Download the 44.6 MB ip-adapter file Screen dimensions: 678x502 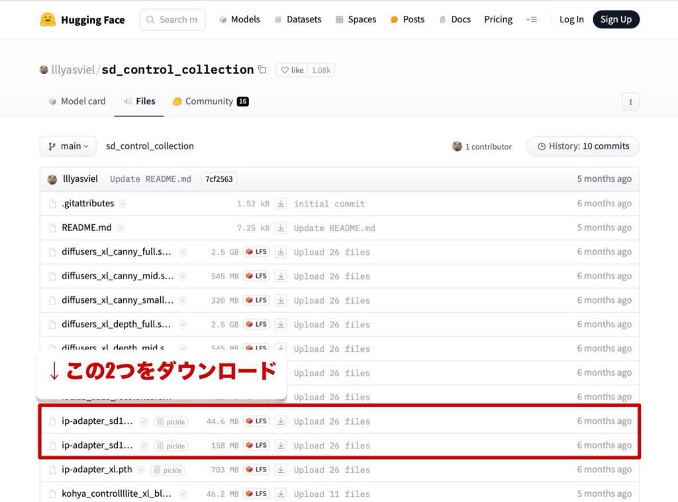pos(281,421)
